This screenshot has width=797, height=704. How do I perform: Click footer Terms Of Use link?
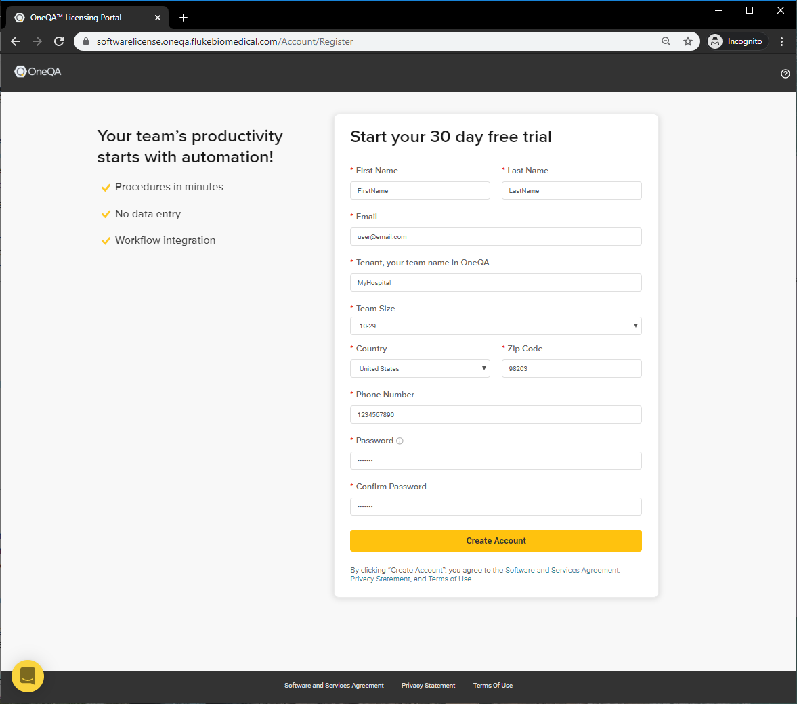(493, 686)
